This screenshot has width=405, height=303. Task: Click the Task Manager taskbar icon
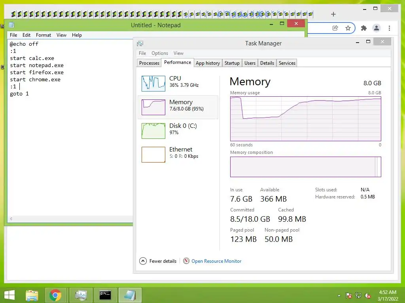click(x=81, y=295)
